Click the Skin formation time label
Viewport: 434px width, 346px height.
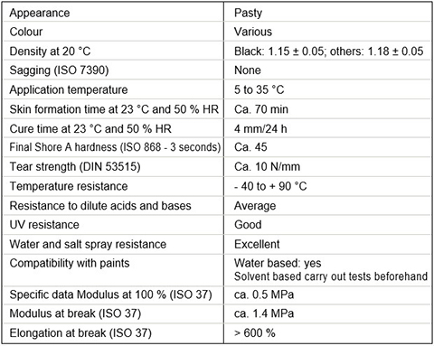point(114,109)
